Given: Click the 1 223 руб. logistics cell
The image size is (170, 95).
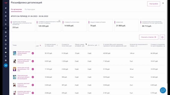Looking at the screenshot, I should pyautogui.click(x=65, y=61).
